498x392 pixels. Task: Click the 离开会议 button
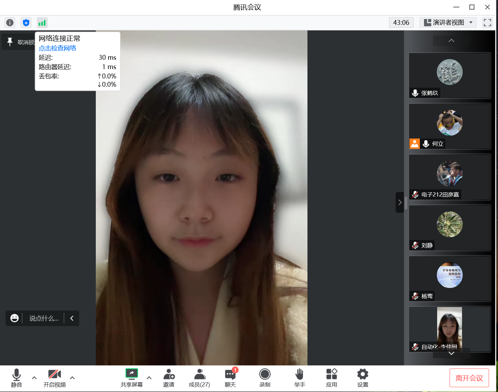(x=469, y=378)
